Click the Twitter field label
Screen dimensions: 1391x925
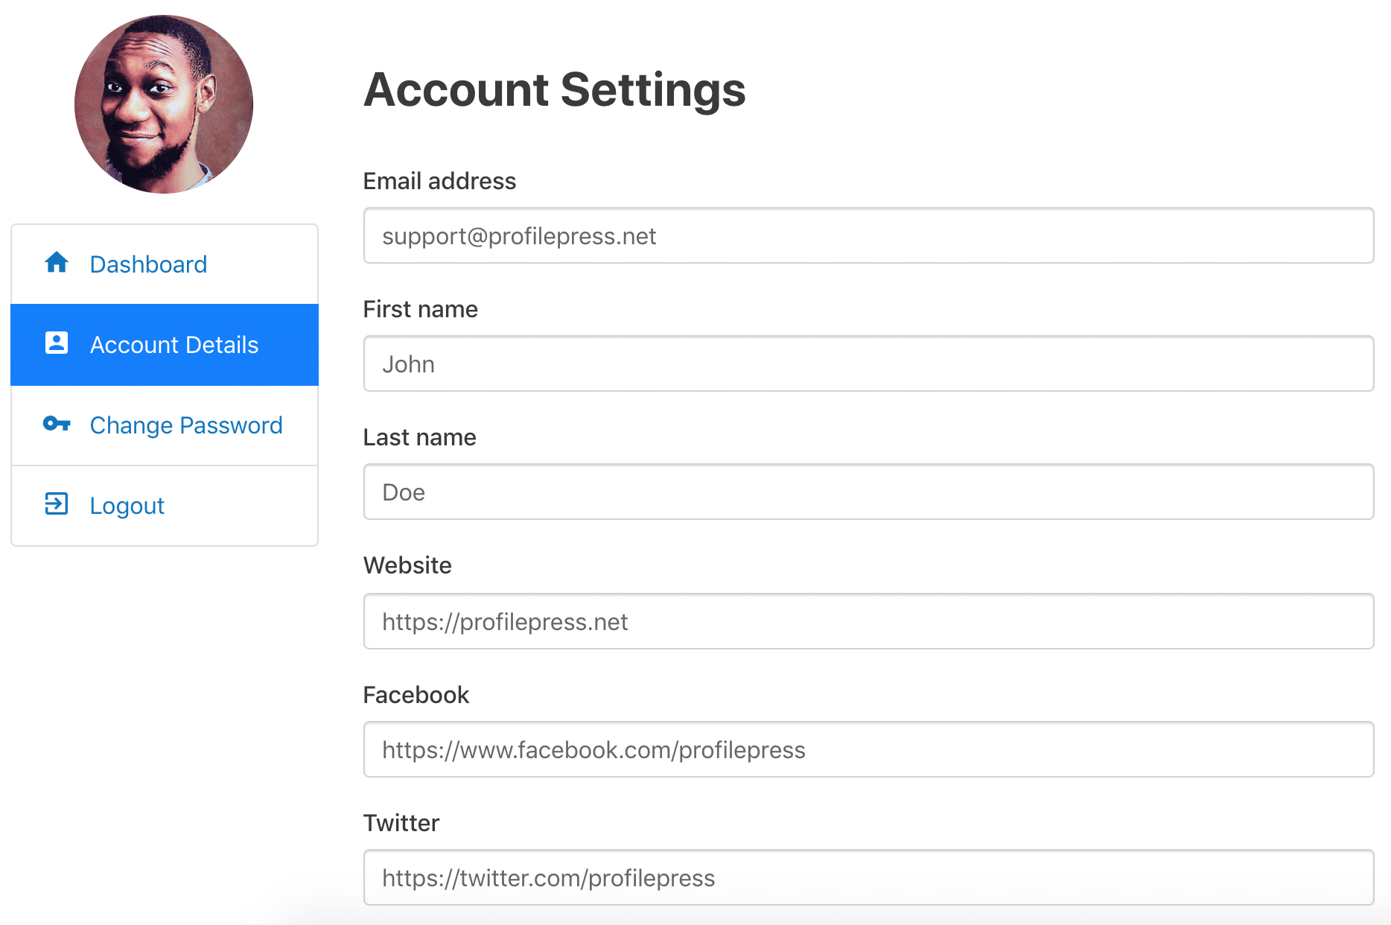401,823
